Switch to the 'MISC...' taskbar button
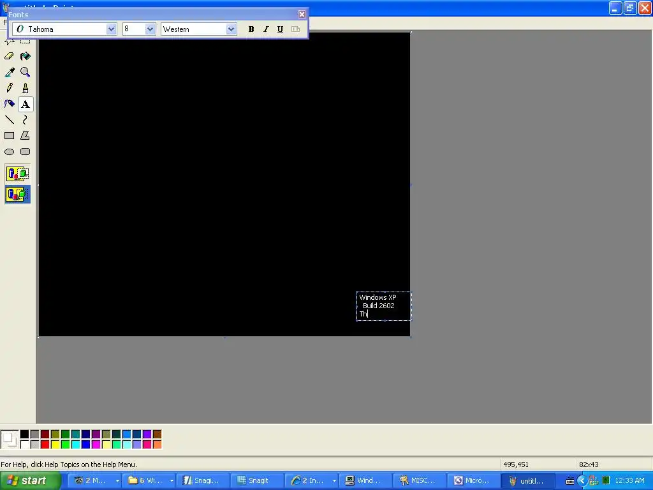 (x=419, y=481)
